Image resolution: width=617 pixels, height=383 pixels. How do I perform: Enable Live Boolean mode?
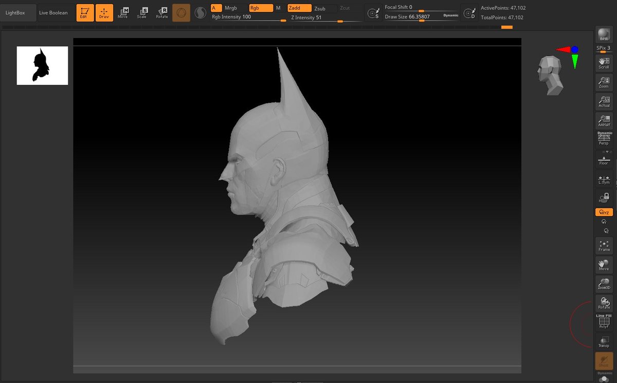tap(54, 13)
